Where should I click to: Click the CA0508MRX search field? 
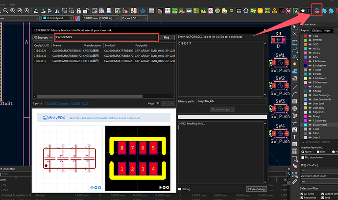[x=105, y=37]
